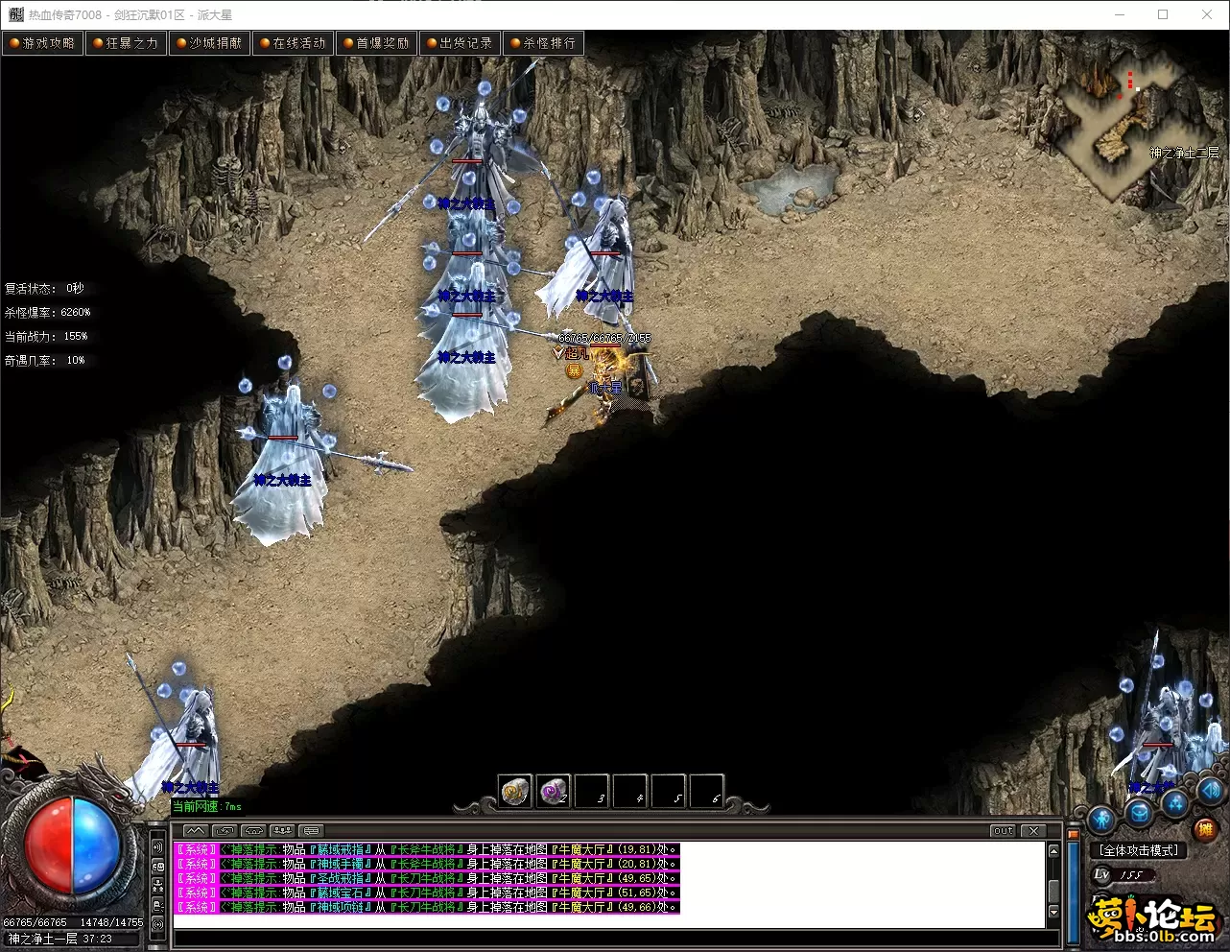The image size is (1230, 952).
Task: Click the experience bar beside chat panel
Action: [x=1074, y=892]
